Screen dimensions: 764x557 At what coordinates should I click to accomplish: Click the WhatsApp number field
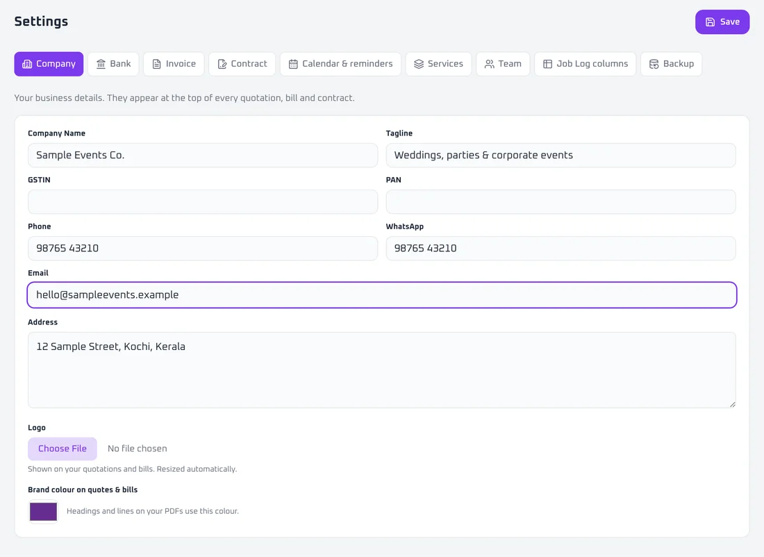click(560, 249)
